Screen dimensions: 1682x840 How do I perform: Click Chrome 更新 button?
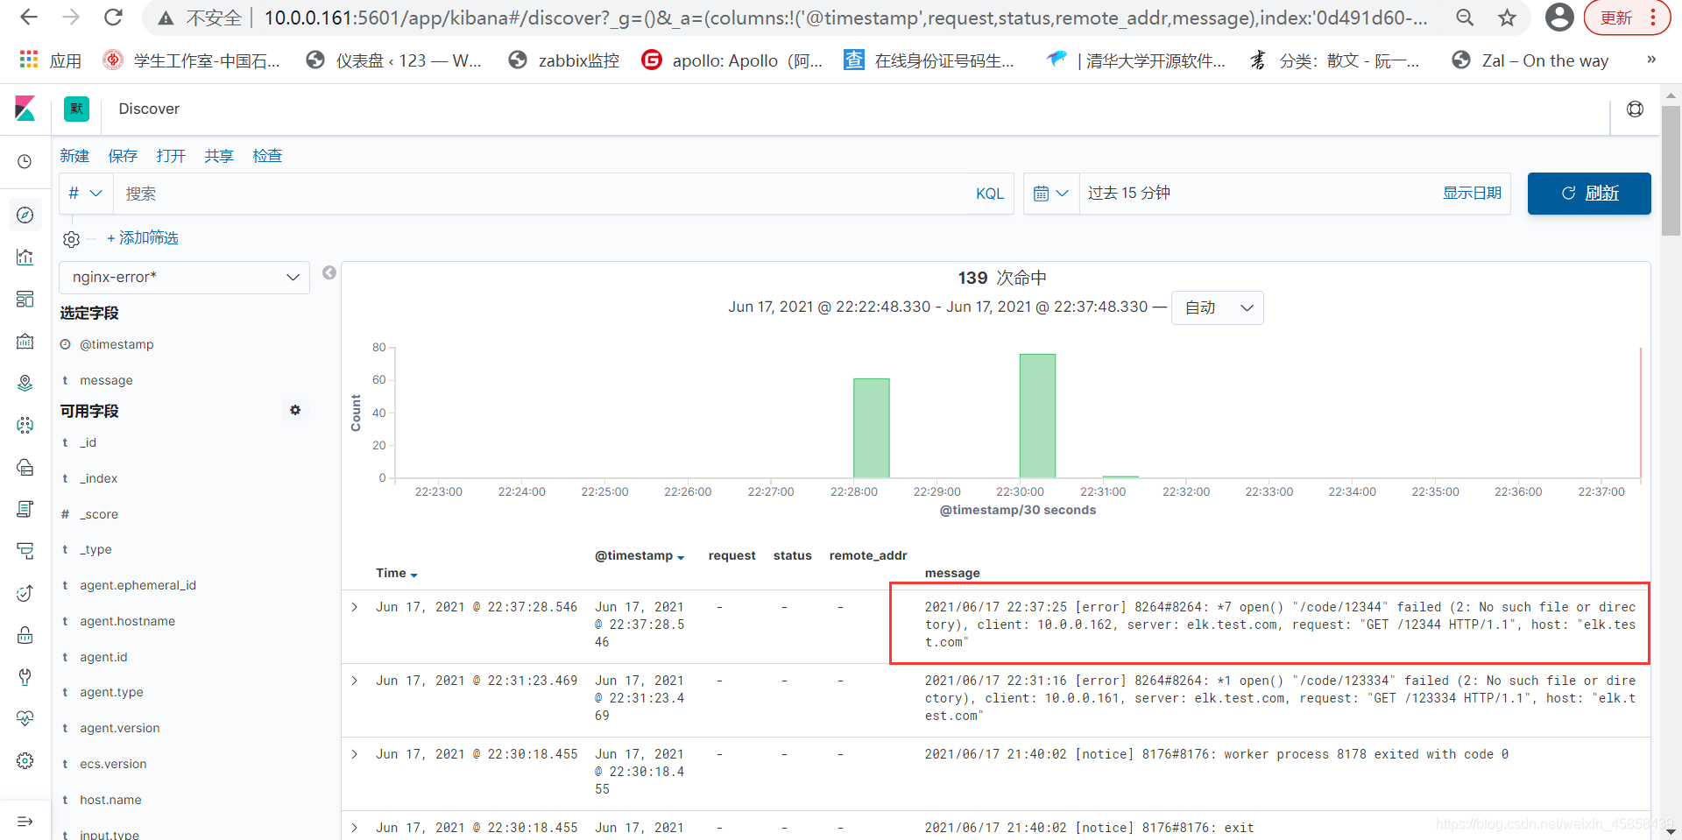pyautogui.click(x=1627, y=18)
